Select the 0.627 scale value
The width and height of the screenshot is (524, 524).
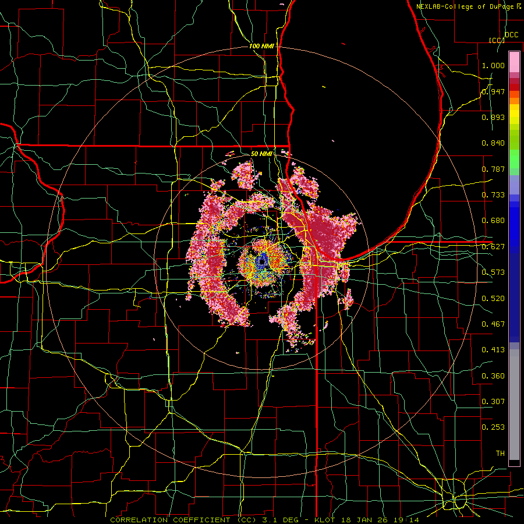(493, 247)
